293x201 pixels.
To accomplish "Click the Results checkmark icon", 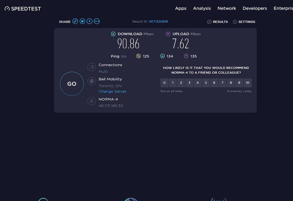I will pyautogui.click(x=209, y=22).
